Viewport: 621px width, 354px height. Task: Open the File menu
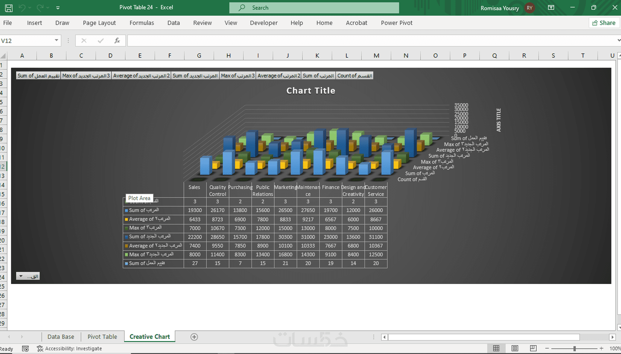click(x=7, y=23)
